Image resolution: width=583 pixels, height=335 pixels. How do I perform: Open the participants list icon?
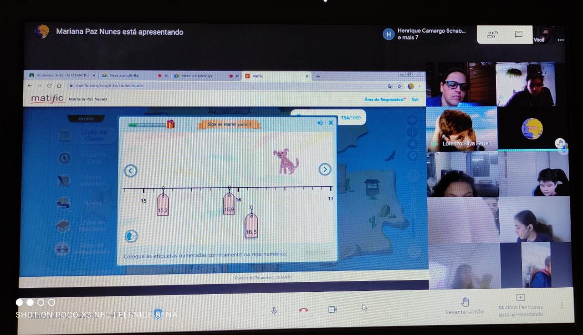tap(492, 34)
